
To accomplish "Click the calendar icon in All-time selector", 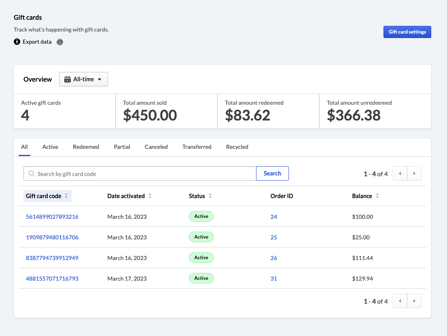I will coord(68,79).
